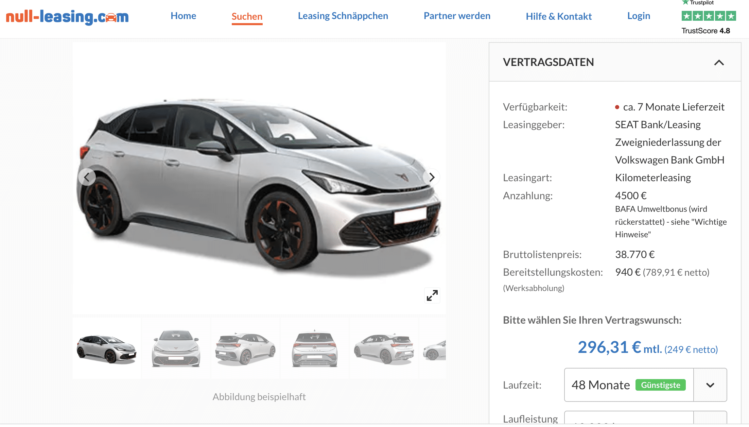Select rear three-quarter car thumbnail
The image size is (749, 427).
[245, 348]
